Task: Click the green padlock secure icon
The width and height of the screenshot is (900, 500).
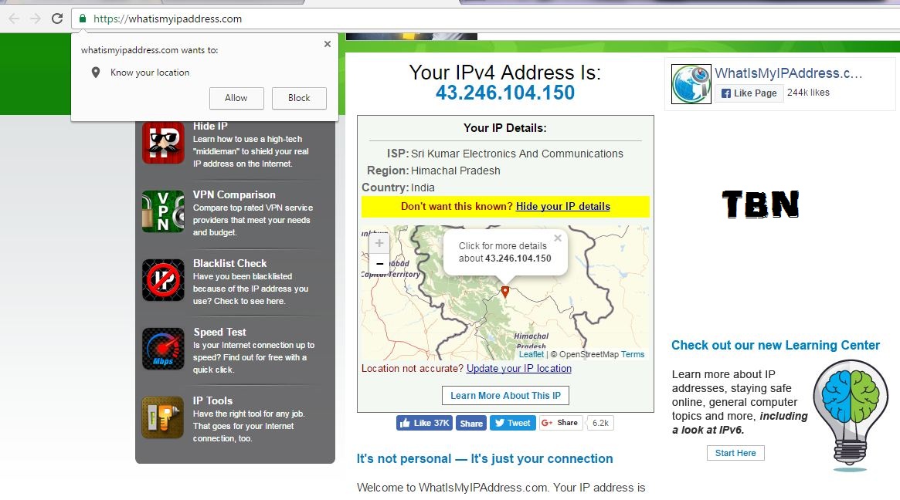Action: (83, 19)
